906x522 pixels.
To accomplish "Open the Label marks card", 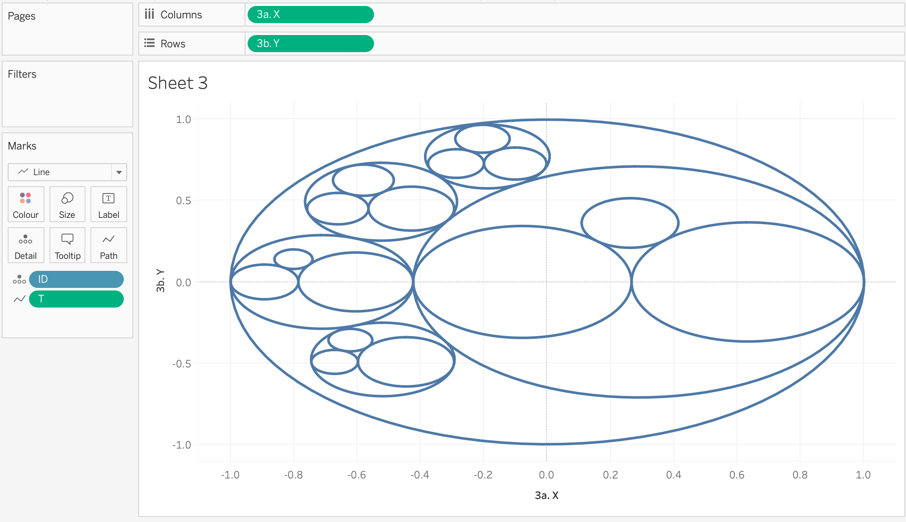I will [x=108, y=204].
